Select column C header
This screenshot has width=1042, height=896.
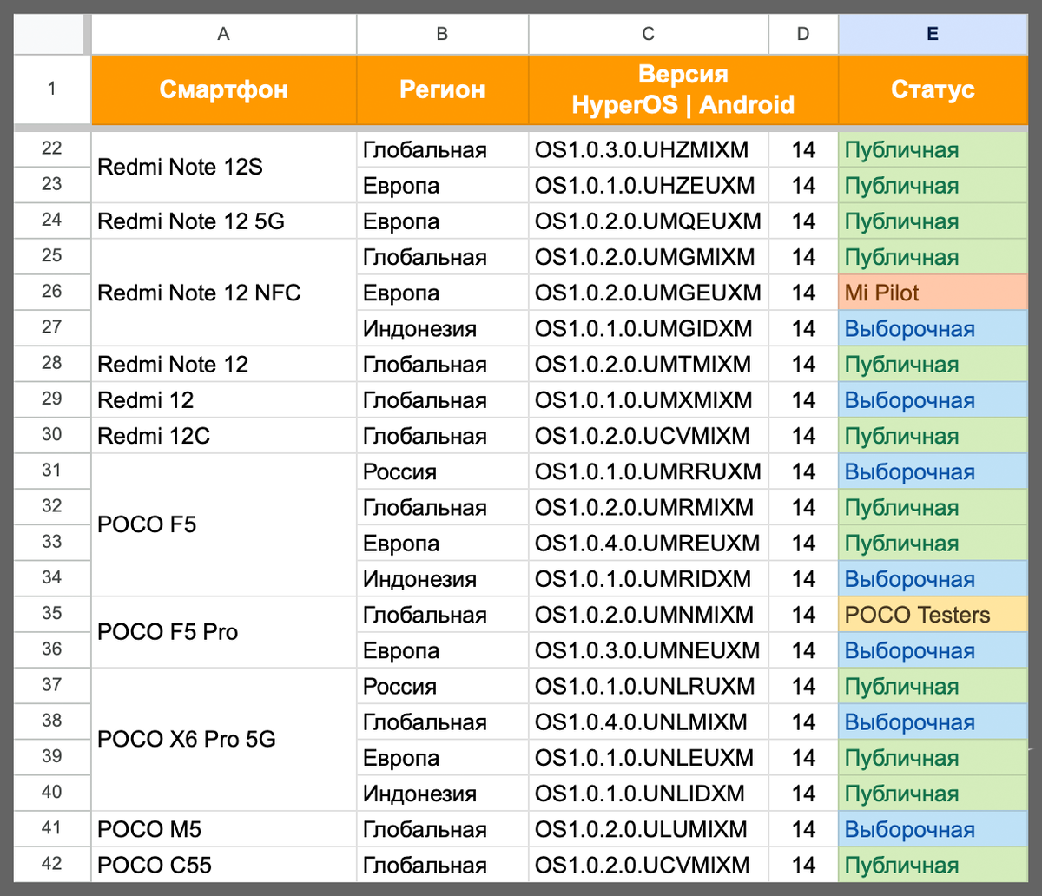pyautogui.click(x=649, y=34)
